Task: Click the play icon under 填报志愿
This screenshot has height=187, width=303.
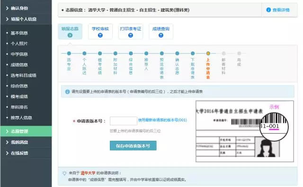Action: pyautogui.click(x=70, y=35)
